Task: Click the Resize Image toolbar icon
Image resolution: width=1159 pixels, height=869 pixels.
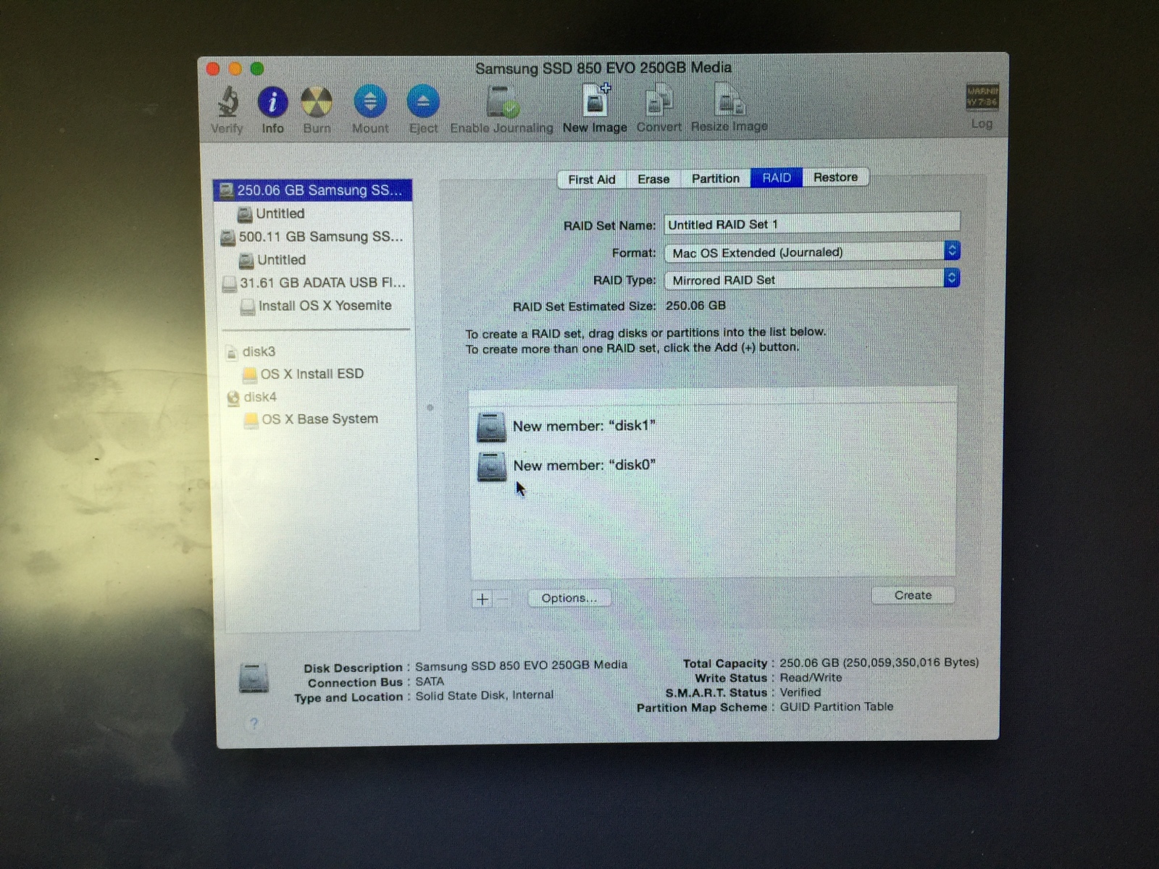Action: (x=729, y=100)
